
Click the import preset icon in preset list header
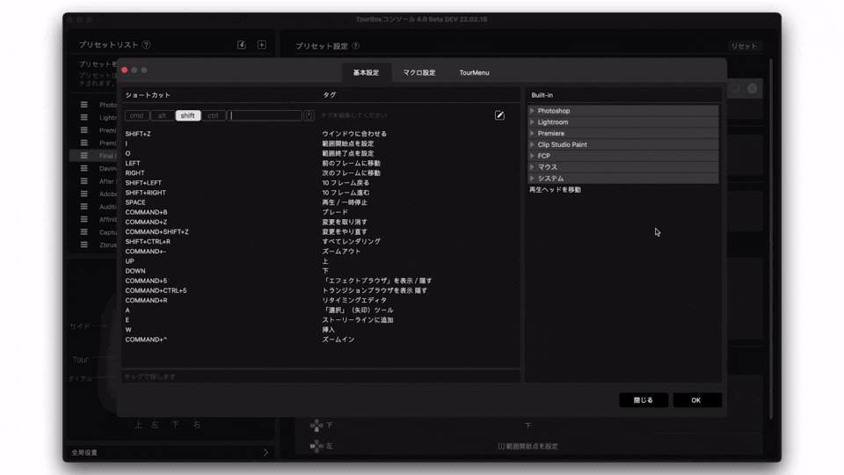(x=242, y=45)
